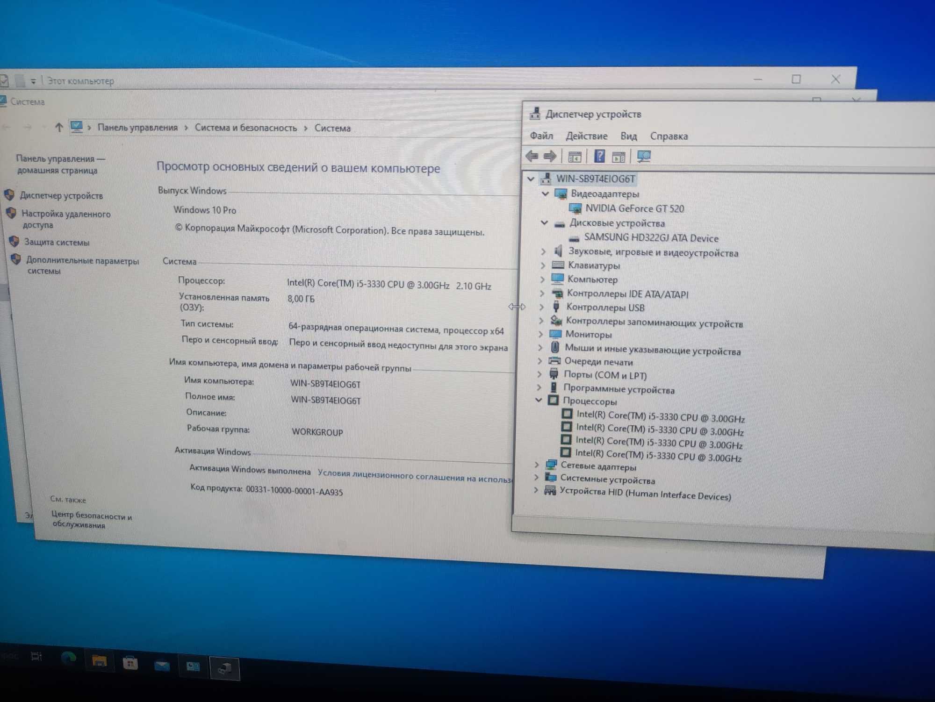Open File Explorer from the taskbar
Viewport: 935px width, 702px height.
(x=99, y=661)
